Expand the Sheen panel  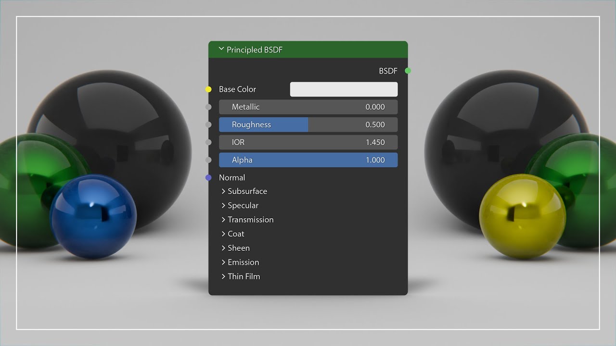(235, 248)
